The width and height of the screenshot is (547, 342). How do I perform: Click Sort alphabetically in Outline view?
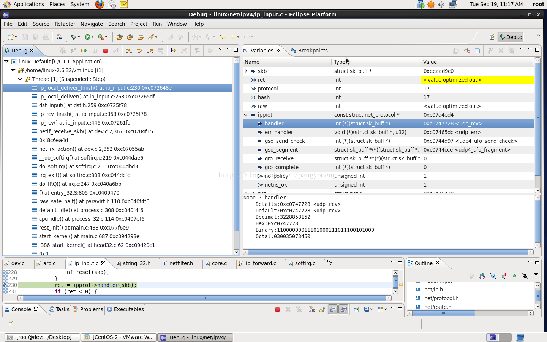[x=482, y=276]
